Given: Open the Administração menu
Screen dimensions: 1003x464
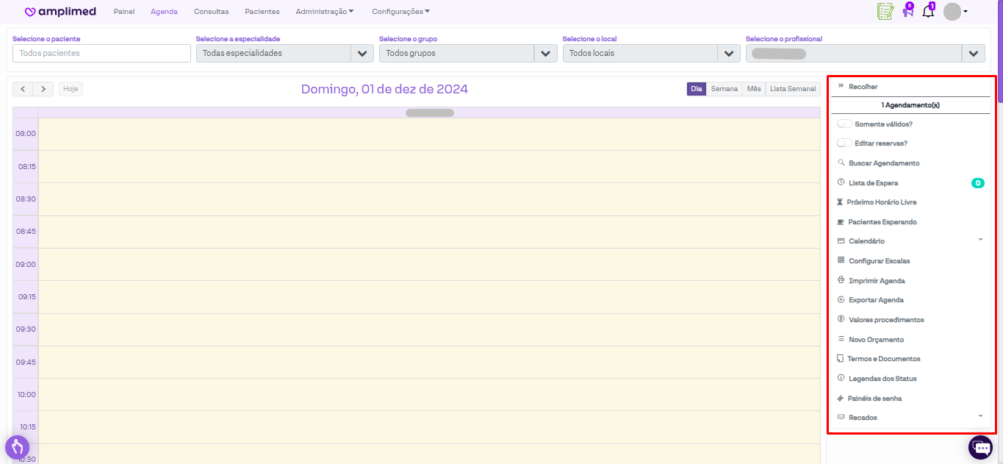Looking at the screenshot, I should coord(324,12).
